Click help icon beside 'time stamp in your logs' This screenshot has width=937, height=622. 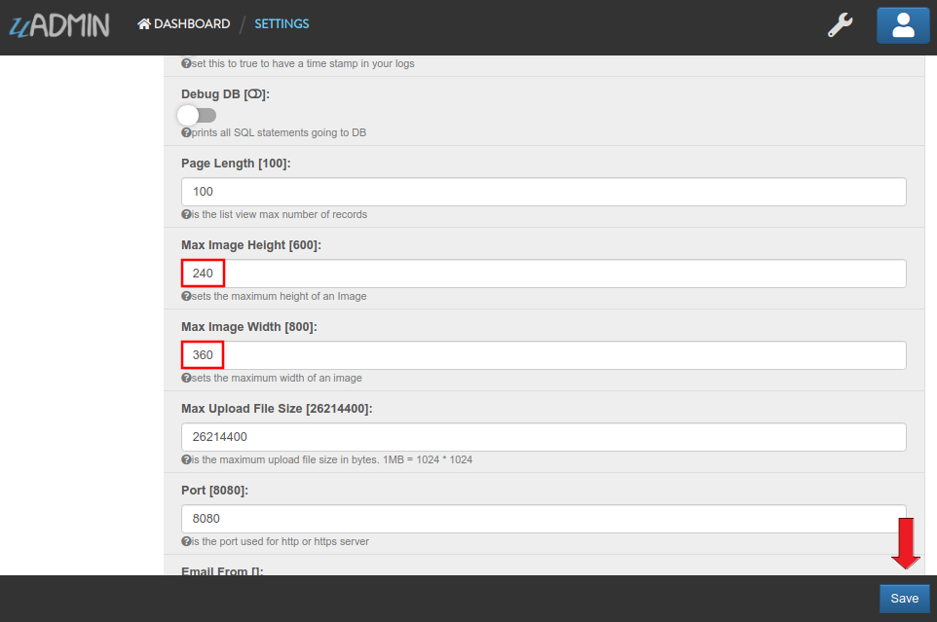tap(186, 63)
